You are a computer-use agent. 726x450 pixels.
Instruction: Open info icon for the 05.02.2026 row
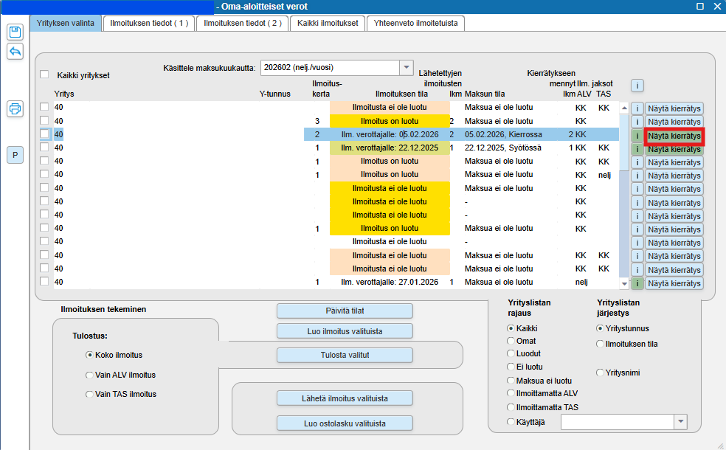click(637, 136)
